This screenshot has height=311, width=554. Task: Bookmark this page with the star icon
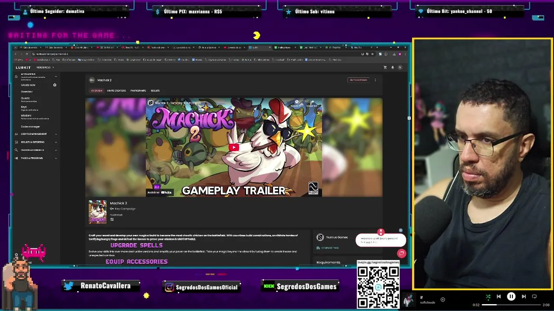(372, 54)
